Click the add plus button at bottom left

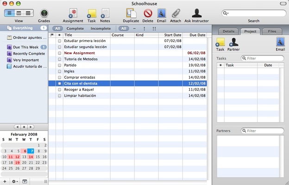[x=5, y=181]
